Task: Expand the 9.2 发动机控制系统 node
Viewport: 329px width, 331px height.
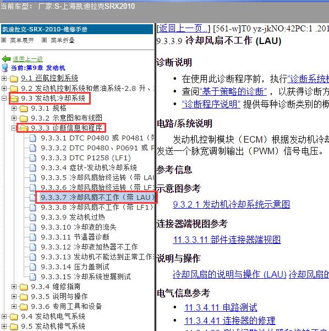Action: pos(4,88)
